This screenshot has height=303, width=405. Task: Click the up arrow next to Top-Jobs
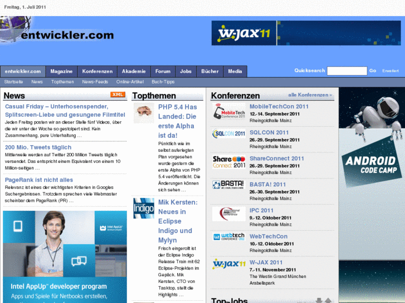click(x=328, y=301)
